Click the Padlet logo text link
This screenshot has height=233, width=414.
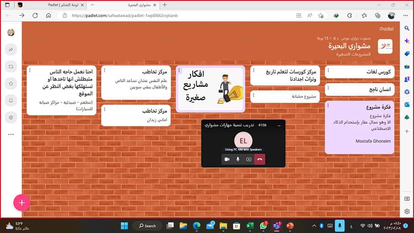[x=386, y=28]
